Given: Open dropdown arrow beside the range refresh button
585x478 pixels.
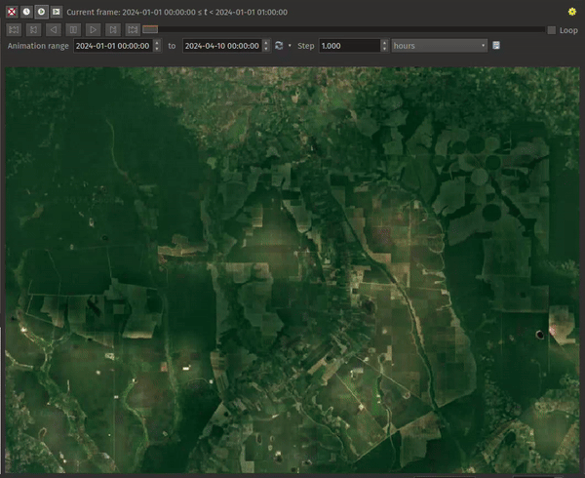Looking at the screenshot, I should (x=290, y=46).
